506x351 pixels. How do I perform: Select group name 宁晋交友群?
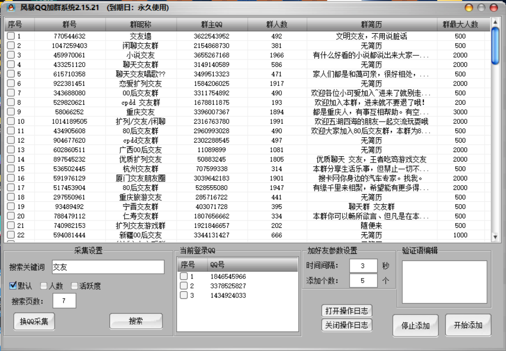point(141,207)
